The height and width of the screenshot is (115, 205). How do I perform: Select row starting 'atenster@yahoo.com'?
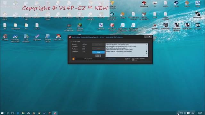pyautogui.click(x=118, y=45)
